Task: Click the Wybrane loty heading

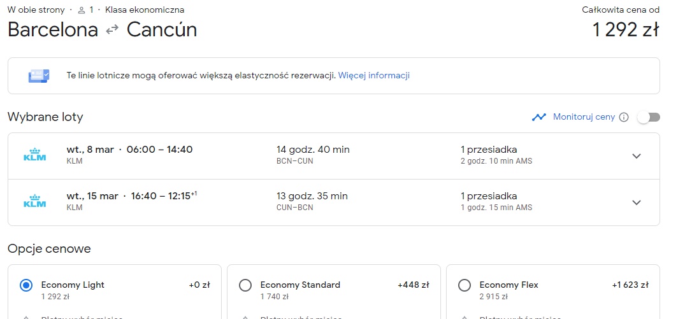Action: [45, 117]
